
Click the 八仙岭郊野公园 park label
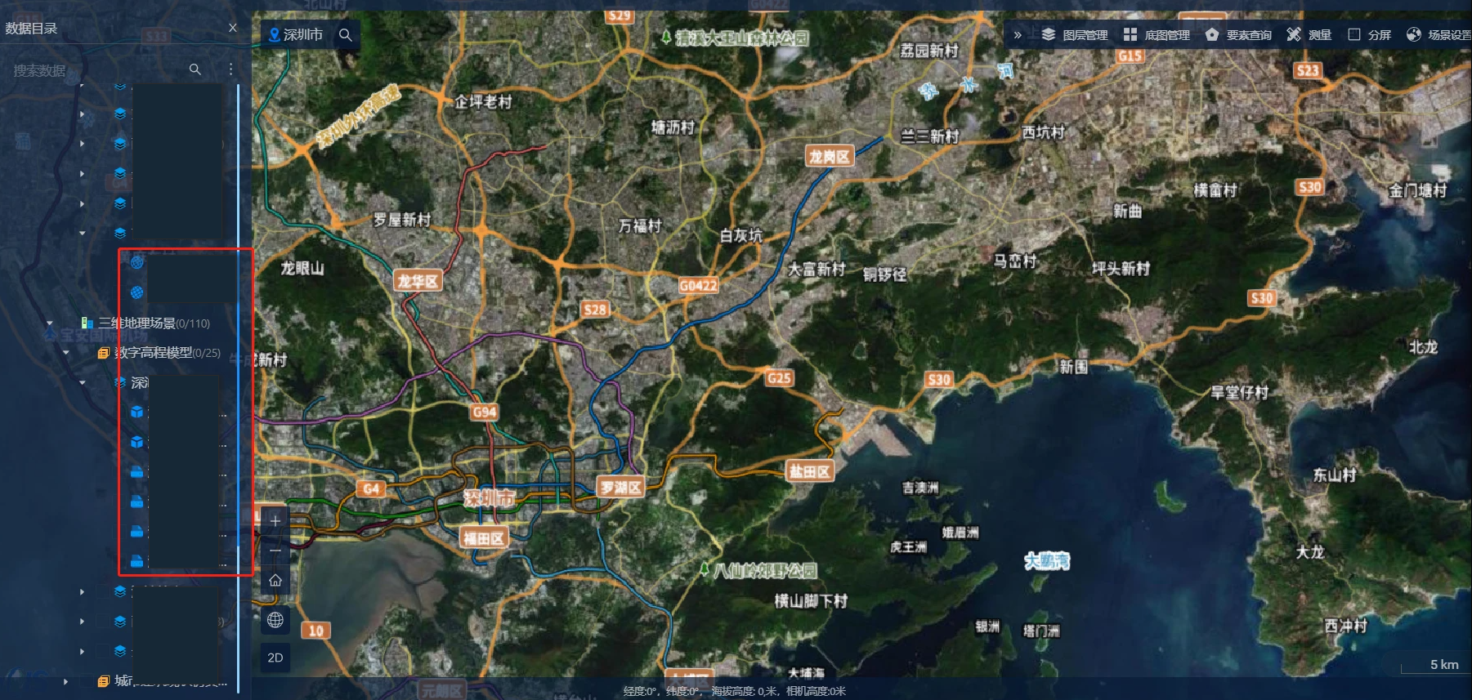(x=758, y=570)
